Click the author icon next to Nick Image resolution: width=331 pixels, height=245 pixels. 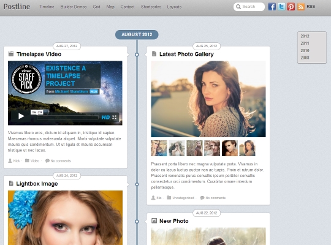pos(10,161)
